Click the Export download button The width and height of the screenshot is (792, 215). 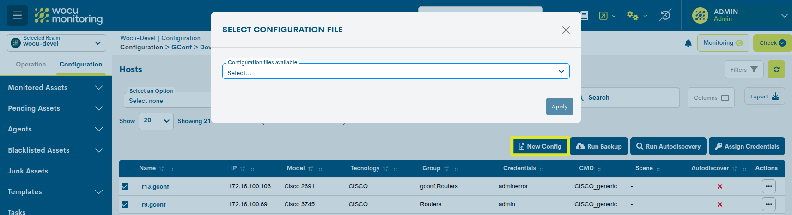764,96
